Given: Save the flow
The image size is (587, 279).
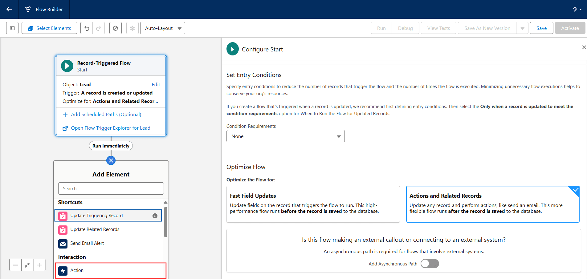Looking at the screenshot, I should (541, 28).
